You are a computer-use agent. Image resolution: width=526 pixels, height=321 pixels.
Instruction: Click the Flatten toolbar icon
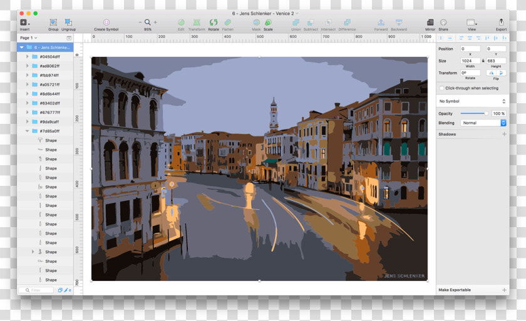pos(228,22)
